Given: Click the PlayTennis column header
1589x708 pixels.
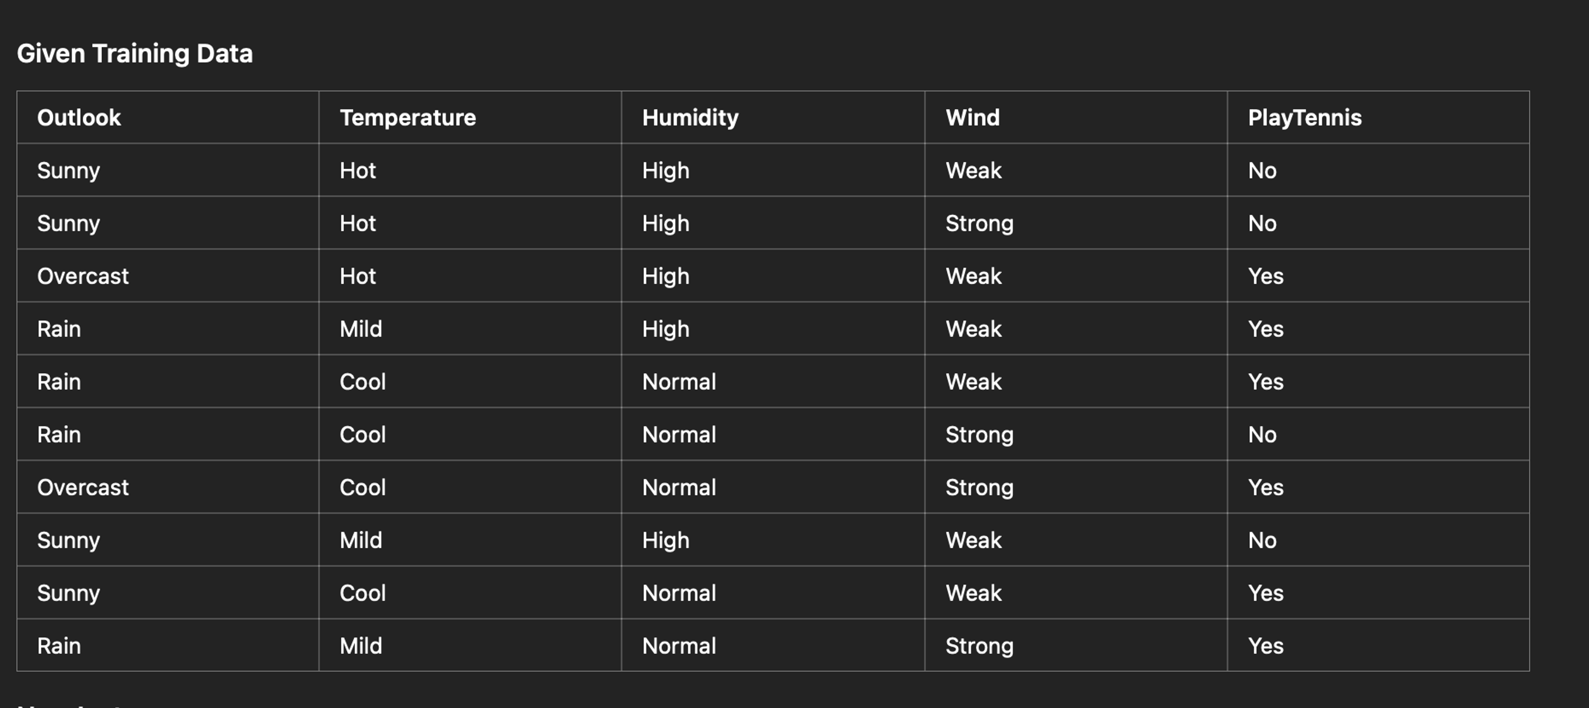Looking at the screenshot, I should coord(1305,118).
